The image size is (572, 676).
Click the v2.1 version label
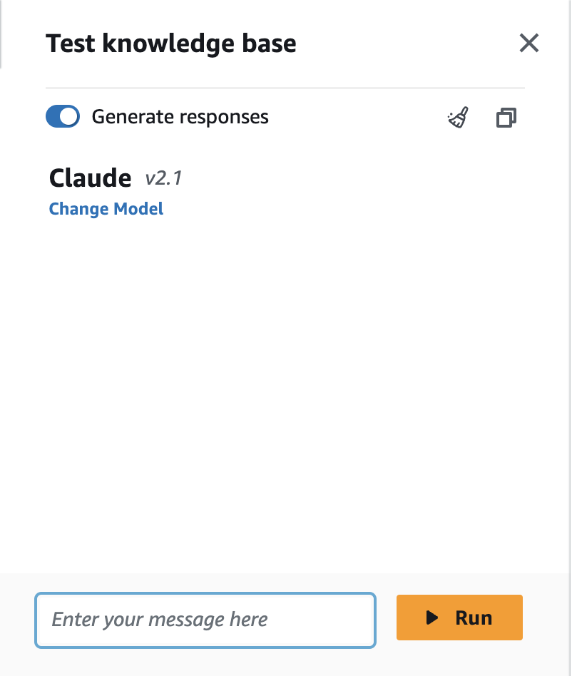[x=163, y=178]
